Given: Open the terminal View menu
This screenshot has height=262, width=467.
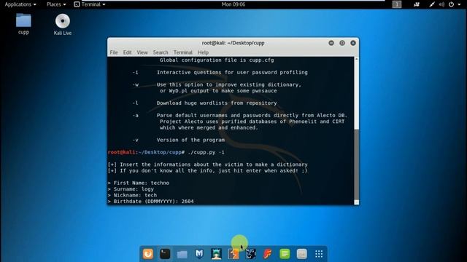Looking at the screenshot, I should (x=142, y=52).
